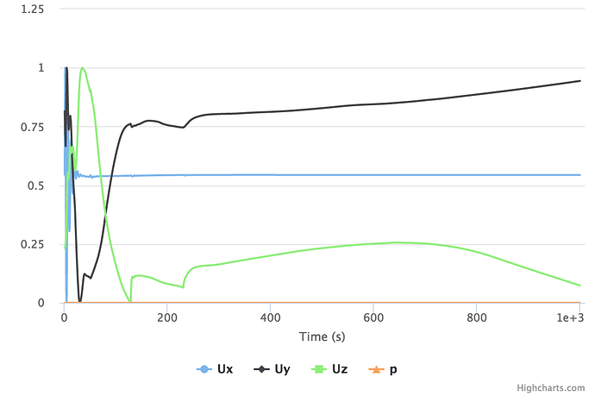The width and height of the screenshot is (595, 396).
Task: Click the 400 tick label on time axis
Action: (271, 317)
